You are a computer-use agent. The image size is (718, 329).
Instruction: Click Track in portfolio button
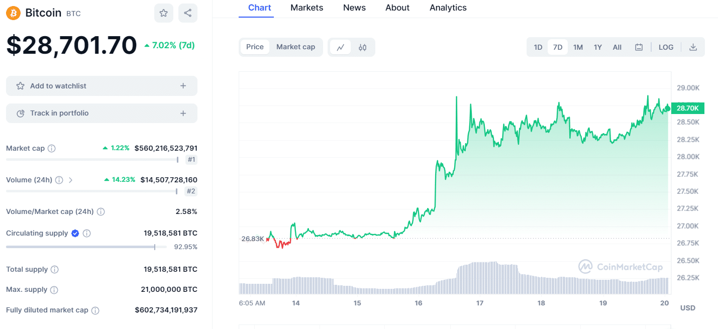[101, 114]
